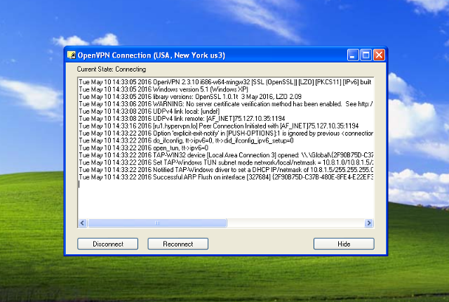Viewport: 449px width, 302px height.
Task: Click the 'UDPv4 link remote' log line
Action: coord(182,119)
